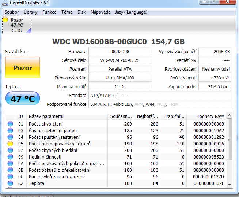Select the Hodin v činnosti row name
The width and height of the screenshot is (239, 197).
(x=45, y=157)
